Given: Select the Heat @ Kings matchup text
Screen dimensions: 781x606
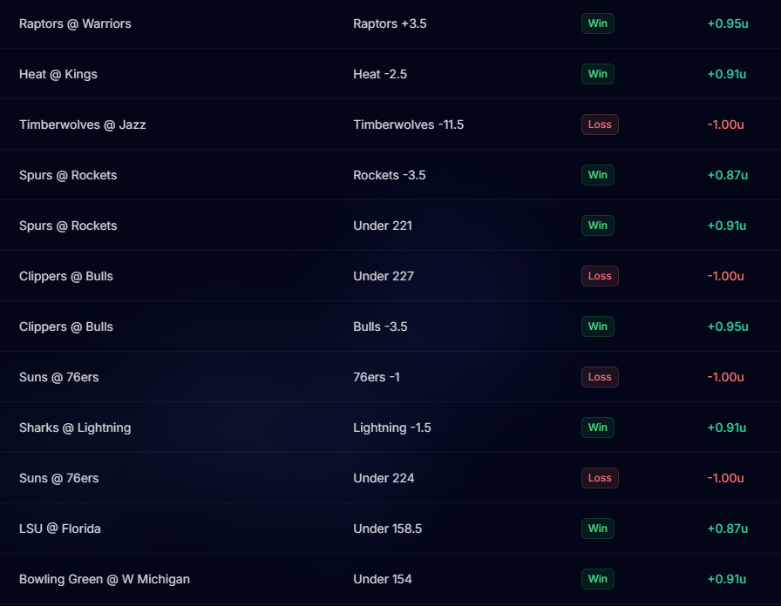Looking at the screenshot, I should pos(58,74).
